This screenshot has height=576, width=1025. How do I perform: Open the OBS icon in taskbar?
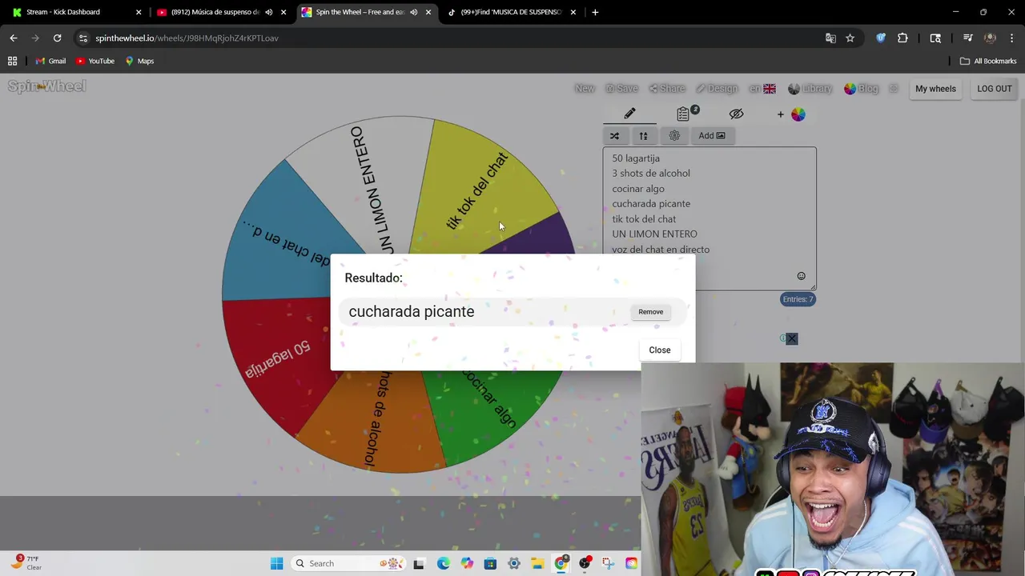585,563
